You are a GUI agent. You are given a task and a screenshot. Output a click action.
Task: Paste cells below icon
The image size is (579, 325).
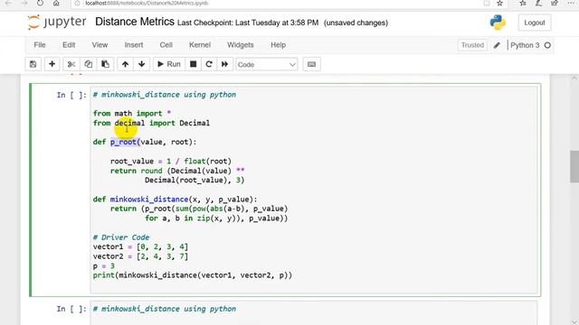[x=105, y=64]
